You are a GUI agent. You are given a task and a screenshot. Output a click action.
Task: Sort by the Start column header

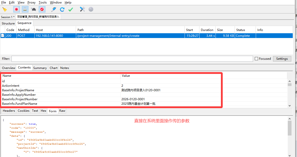point(192,30)
